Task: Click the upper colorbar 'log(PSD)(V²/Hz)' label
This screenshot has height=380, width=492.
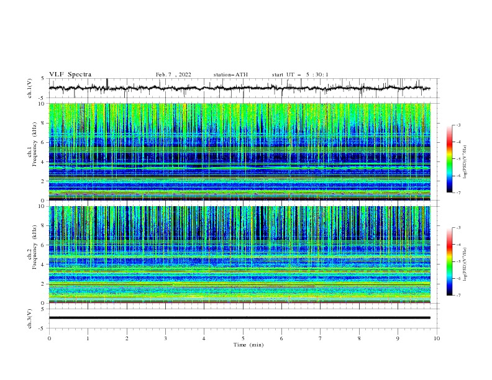Action: click(x=465, y=162)
